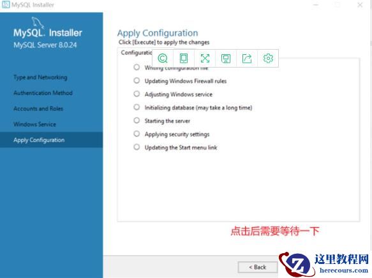The width and height of the screenshot is (372, 278).
Task: Click the text recognition icon in floating toolbar
Action: [163, 58]
